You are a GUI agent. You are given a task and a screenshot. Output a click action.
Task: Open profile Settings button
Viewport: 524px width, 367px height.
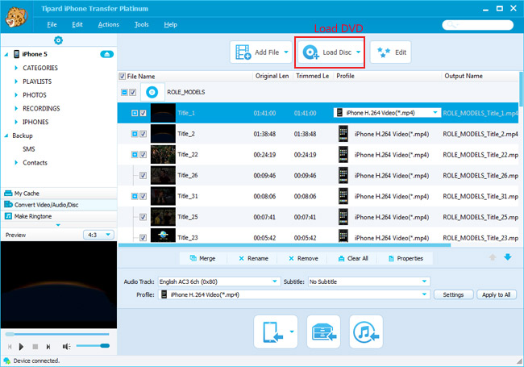coord(453,294)
